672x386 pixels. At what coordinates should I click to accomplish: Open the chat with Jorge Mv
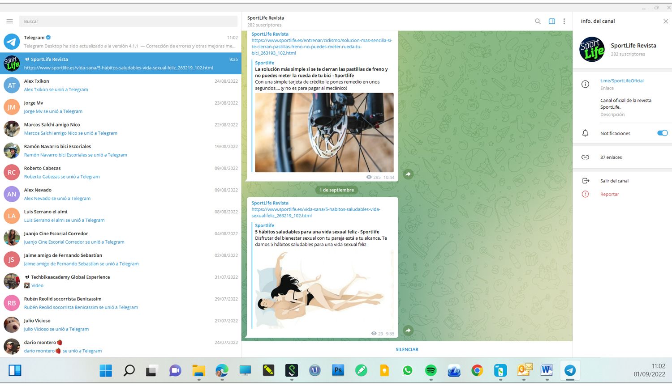(x=121, y=107)
